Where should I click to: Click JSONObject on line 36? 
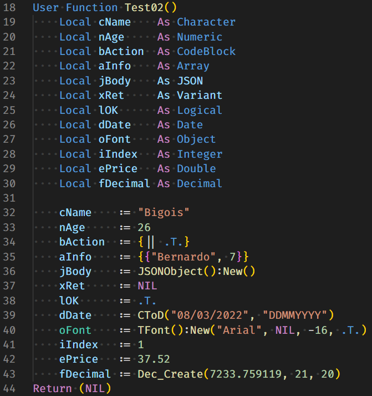170,272
